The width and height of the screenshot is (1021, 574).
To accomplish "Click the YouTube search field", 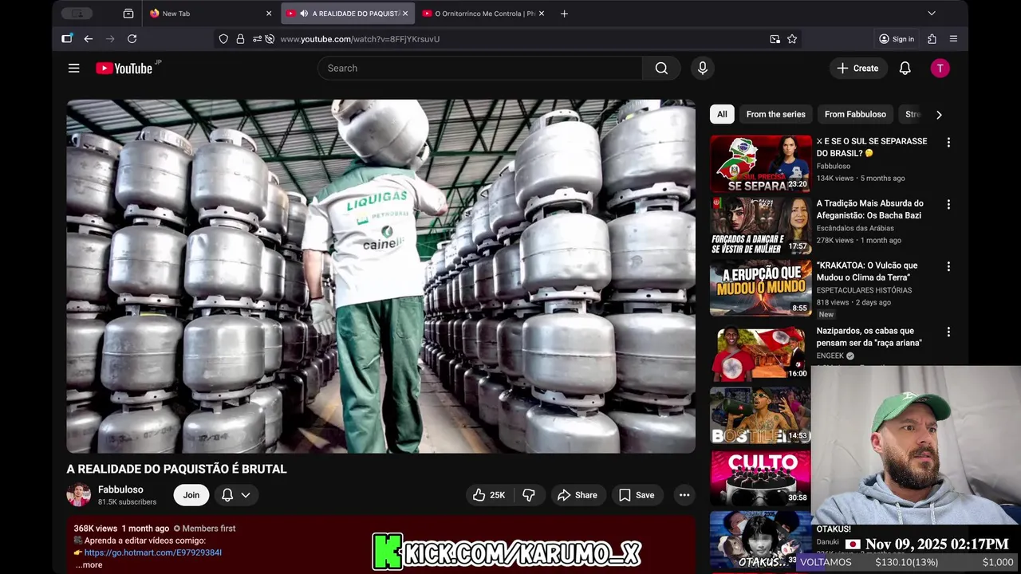I will [x=479, y=69].
